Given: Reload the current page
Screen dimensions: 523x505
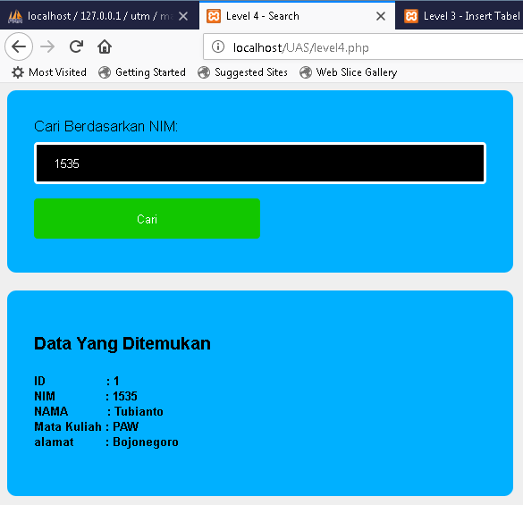Looking at the screenshot, I should pyautogui.click(x=76, y=46).
